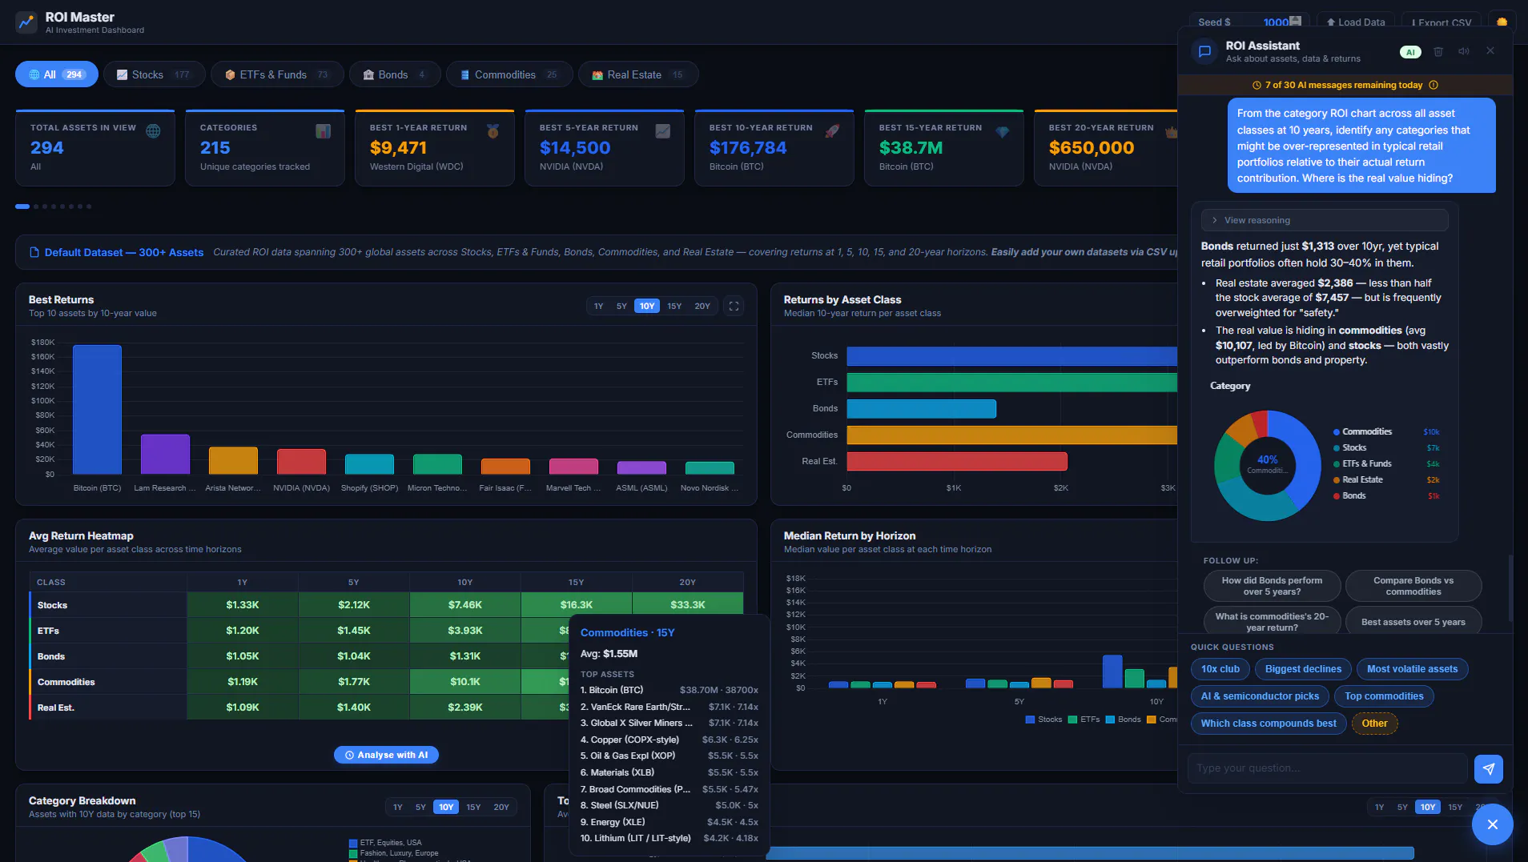
Task: Click the Real Est. bar in Returns by Asset Class
Action: (x=957, y=462)
